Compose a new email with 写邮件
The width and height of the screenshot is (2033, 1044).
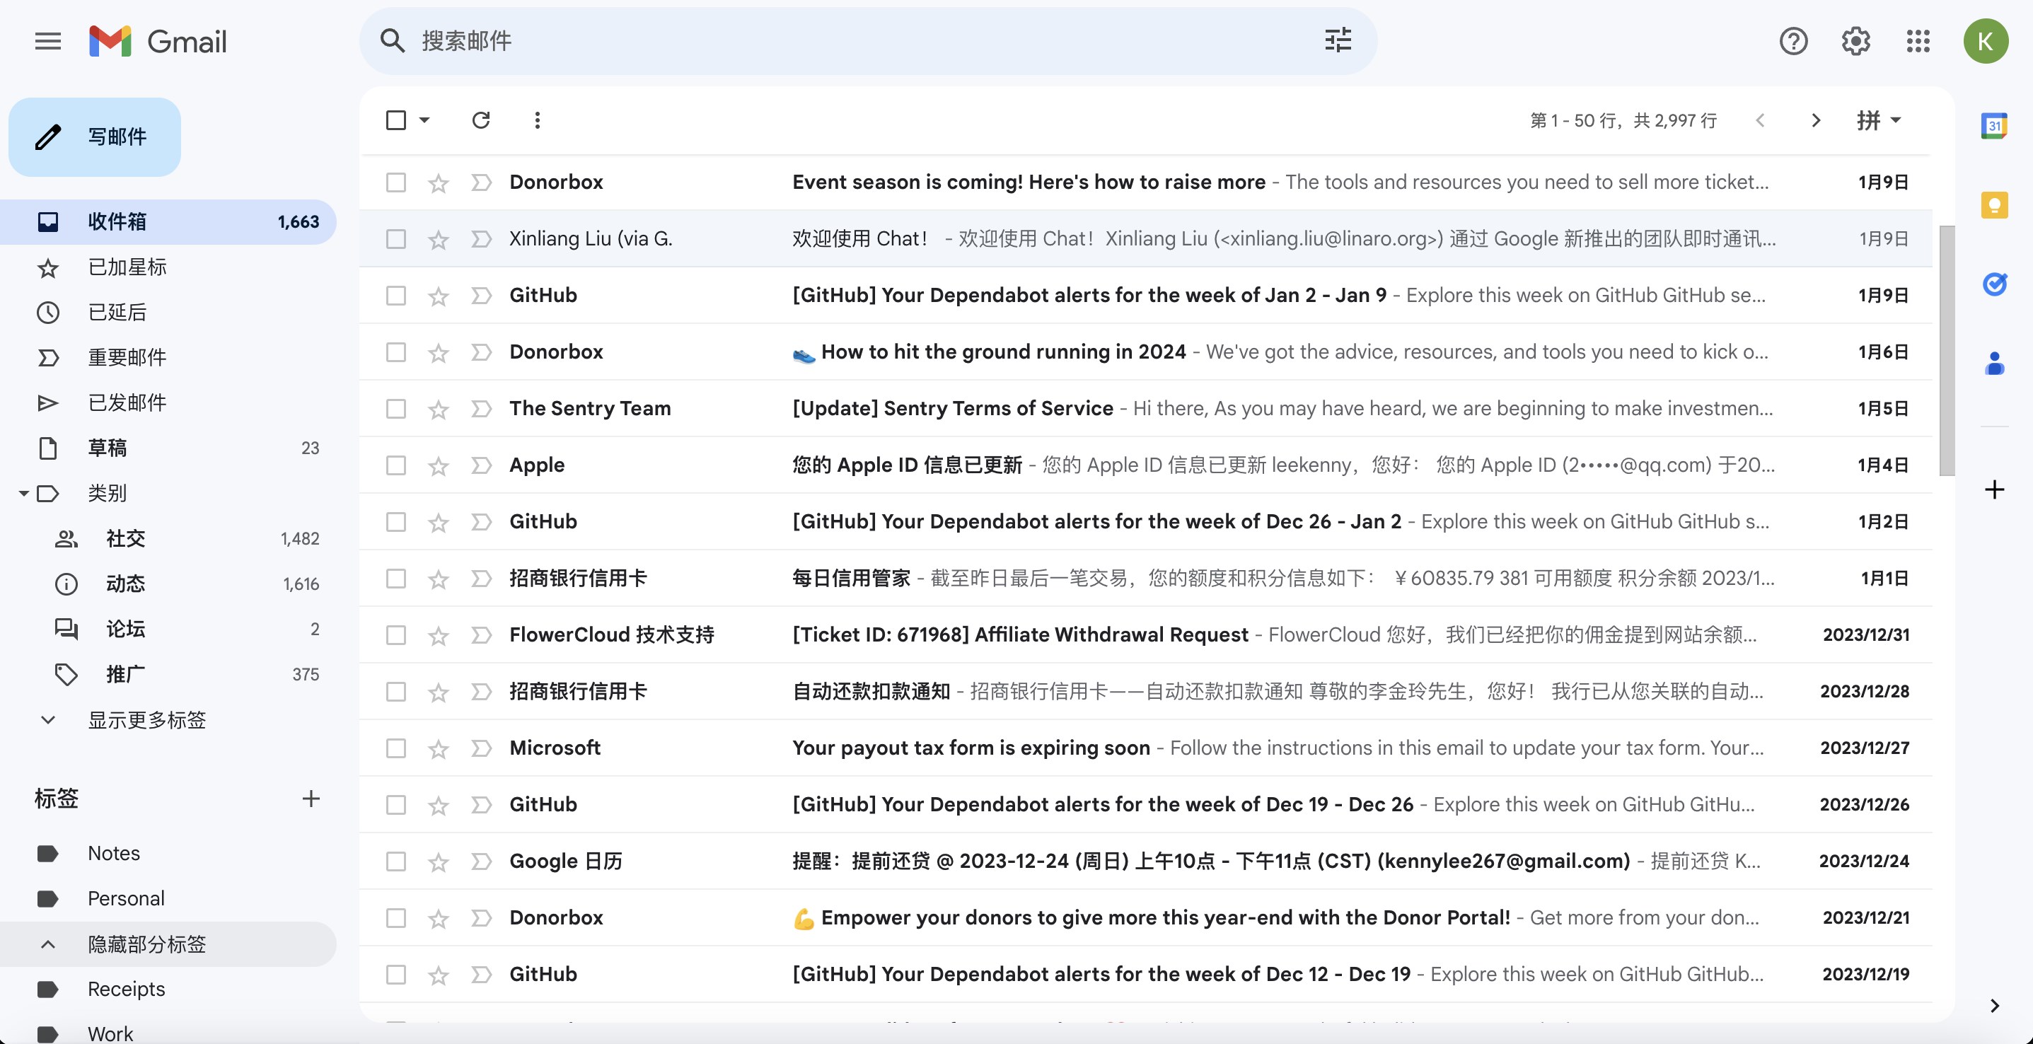[95, 137]
